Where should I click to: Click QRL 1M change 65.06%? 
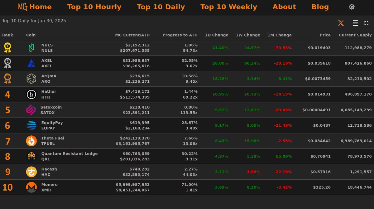click(x=284, y=156)
